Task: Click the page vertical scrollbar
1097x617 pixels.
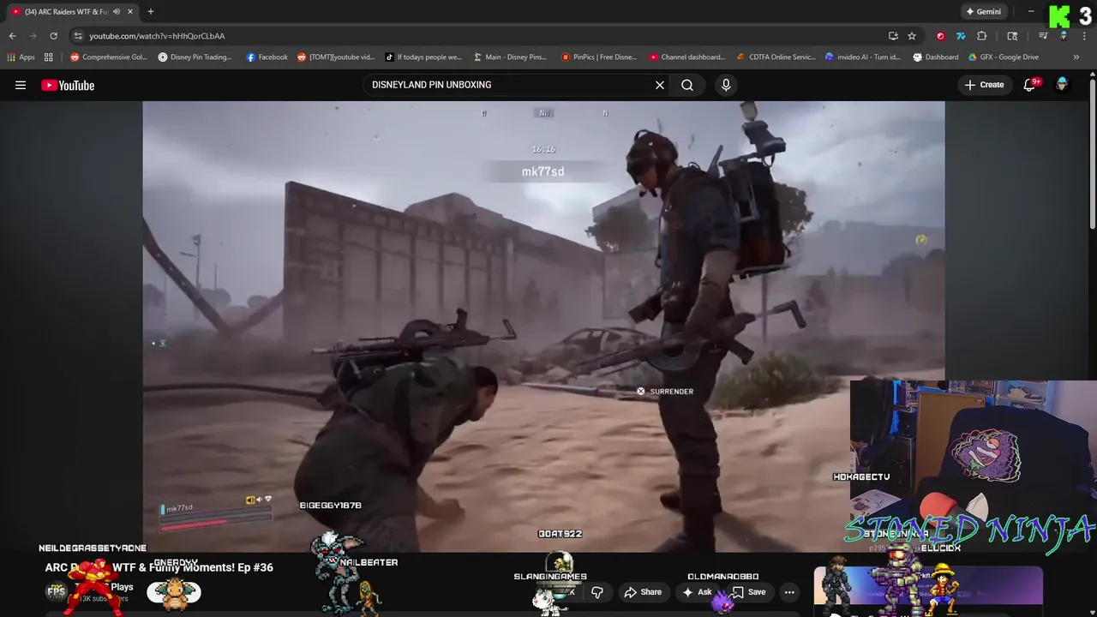Action: (1093, 154)
